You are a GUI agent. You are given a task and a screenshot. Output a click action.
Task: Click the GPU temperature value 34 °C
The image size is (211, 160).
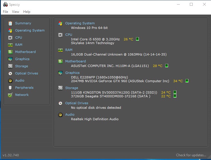point(178,81)
